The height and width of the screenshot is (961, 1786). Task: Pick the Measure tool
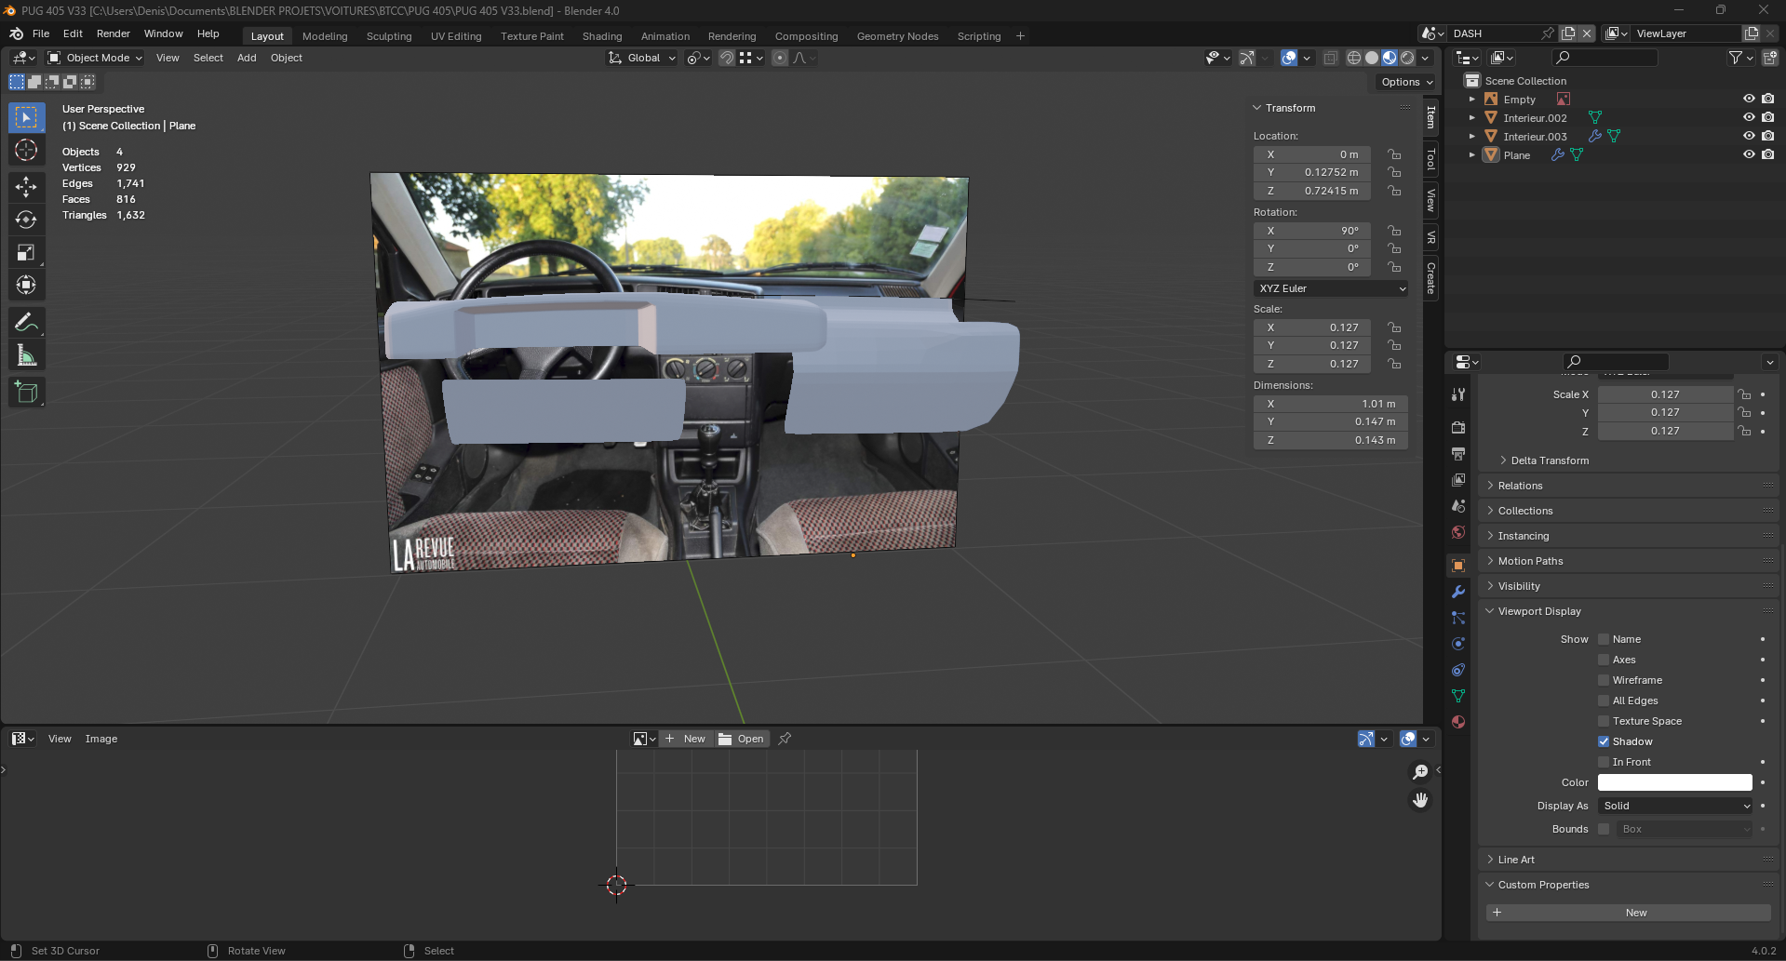pyautogui.click(x=26, y=356)
